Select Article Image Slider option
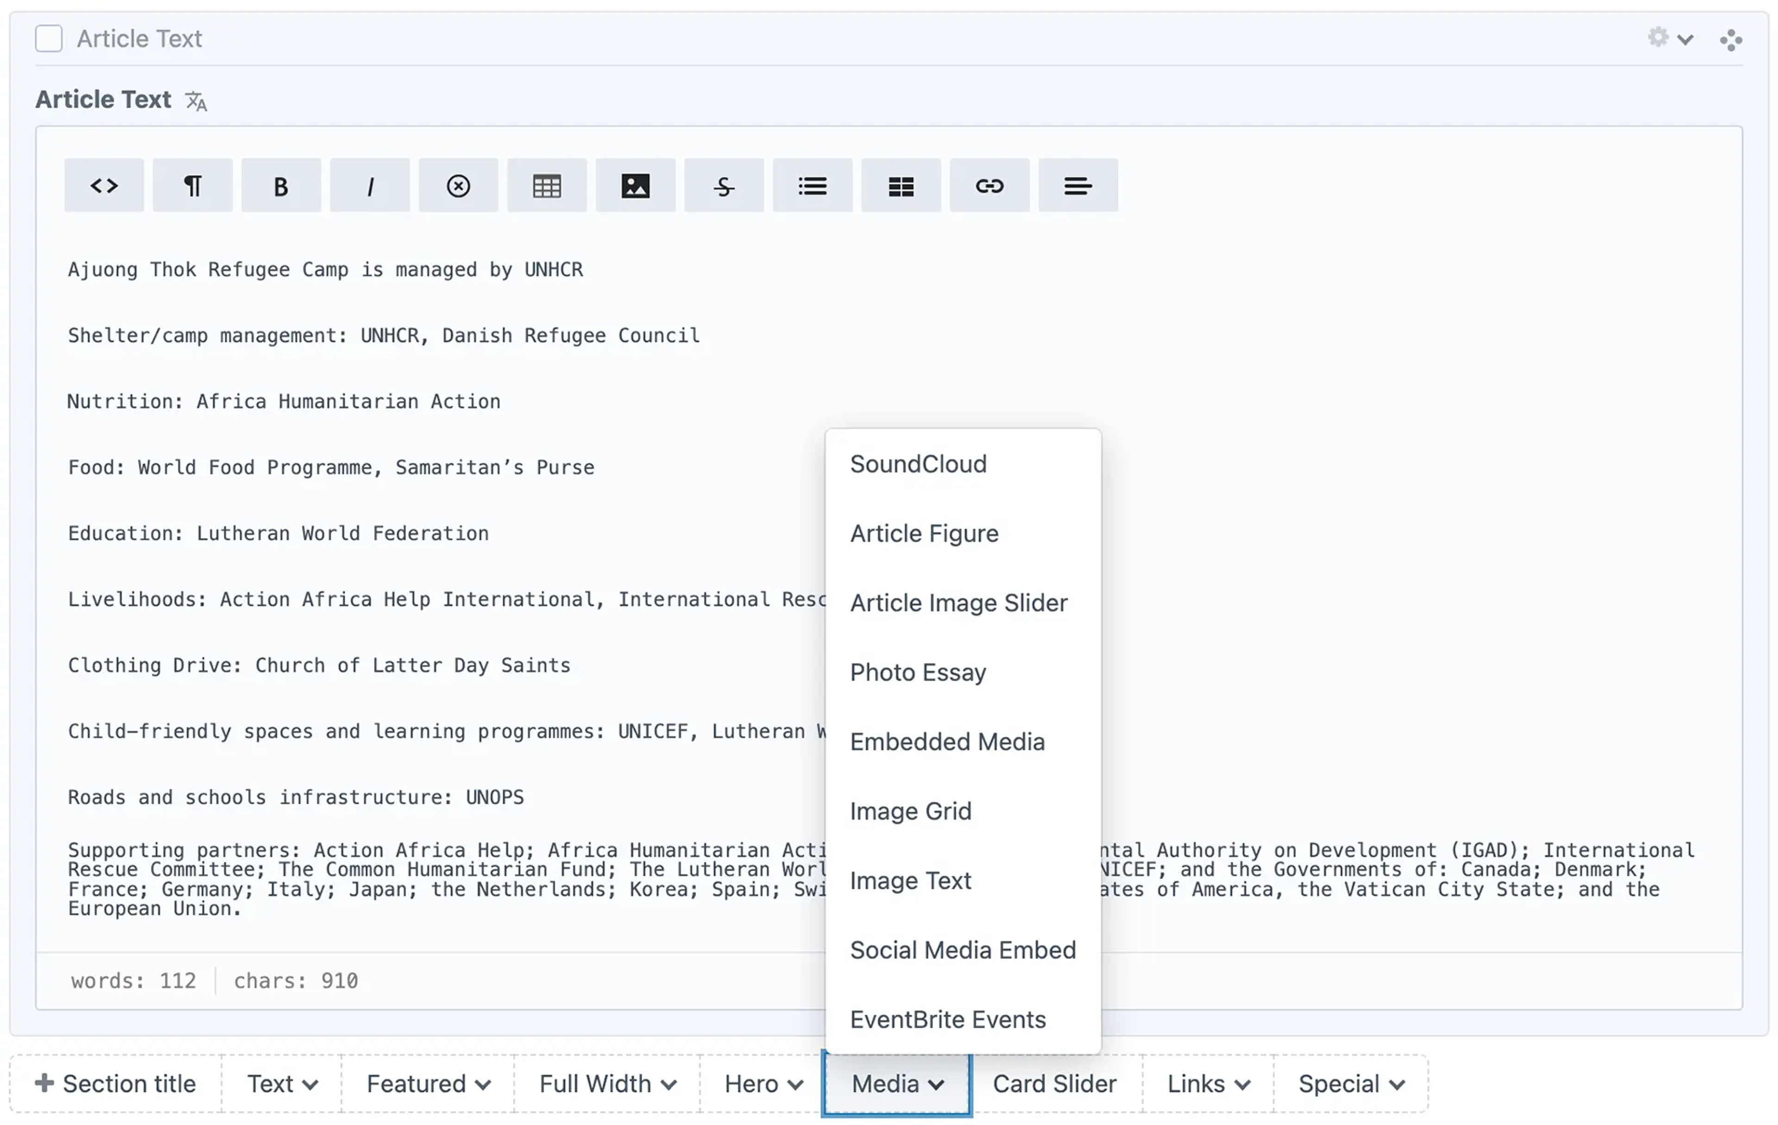 [964, 603]
